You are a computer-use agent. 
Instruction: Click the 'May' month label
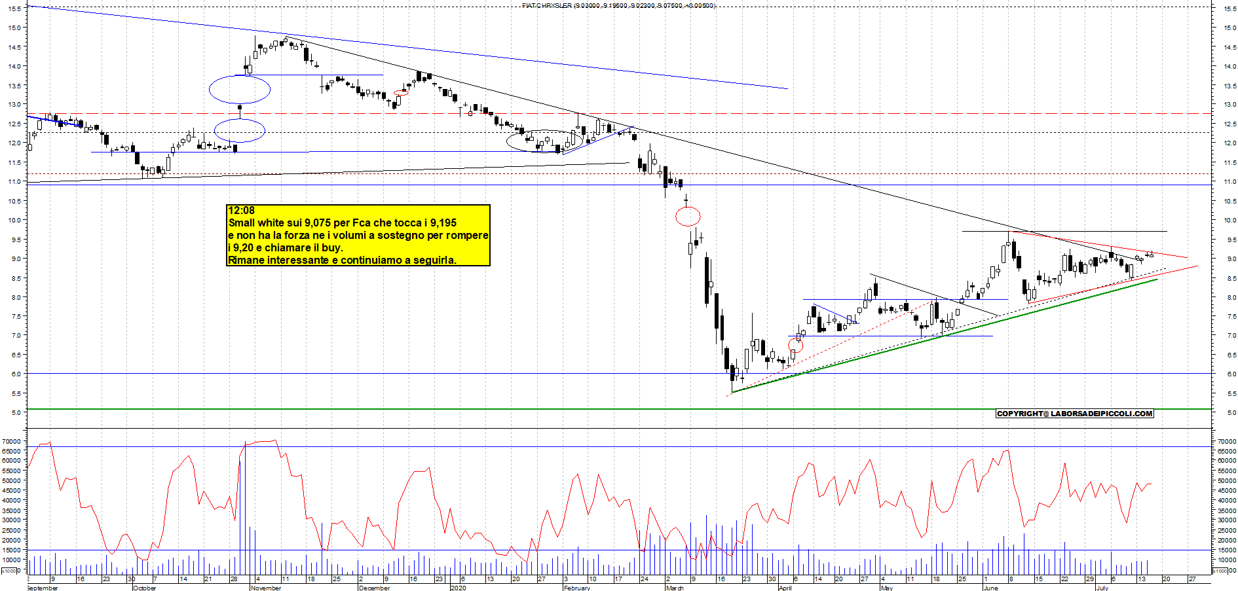click(887, 588)
